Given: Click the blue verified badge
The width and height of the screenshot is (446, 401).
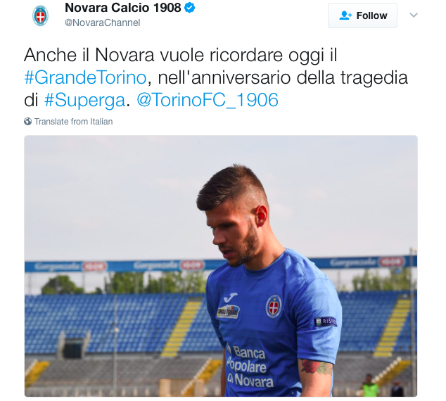Looking at the screenshot, I should click(x=190, y=8).
